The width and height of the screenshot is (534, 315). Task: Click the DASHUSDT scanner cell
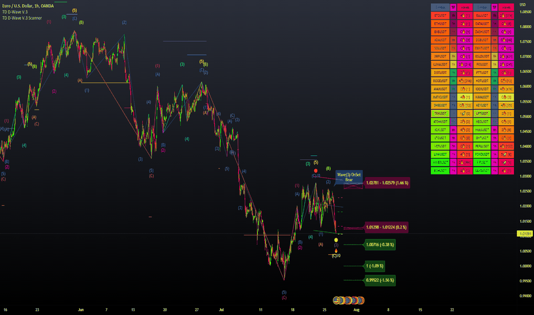coord(482,31)
